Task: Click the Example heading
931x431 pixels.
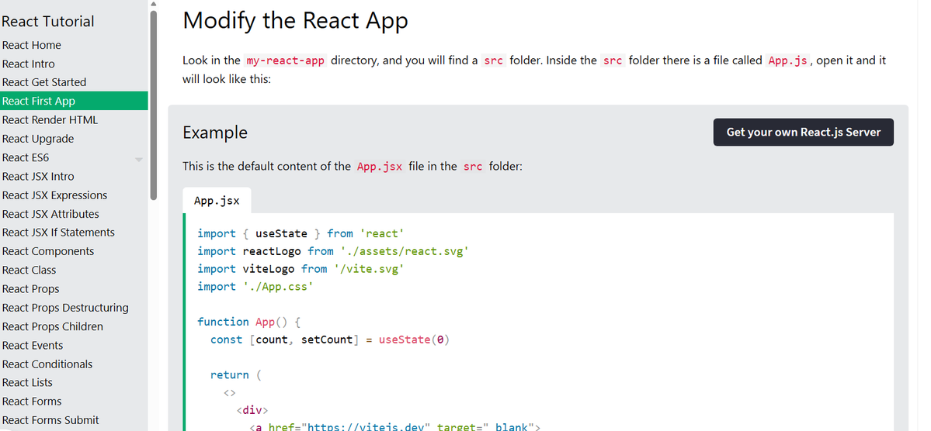Action: [215, 133]
